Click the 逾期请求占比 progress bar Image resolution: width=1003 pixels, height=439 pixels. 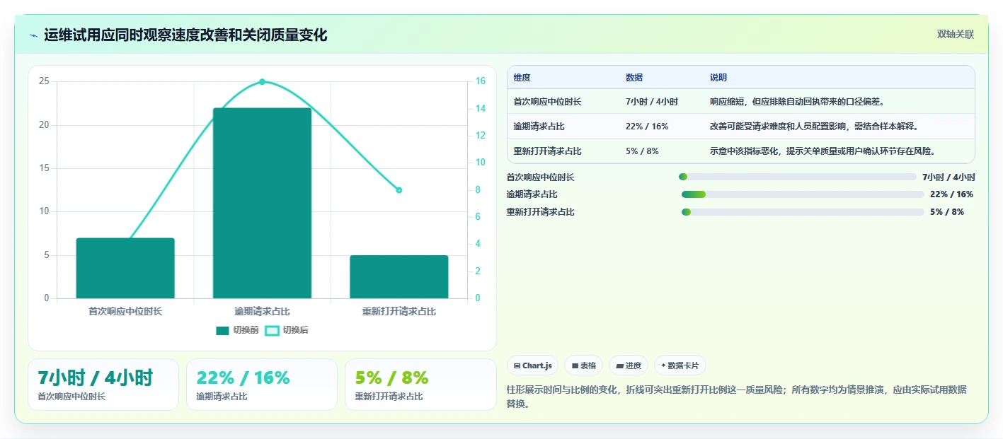click(803, 194)
